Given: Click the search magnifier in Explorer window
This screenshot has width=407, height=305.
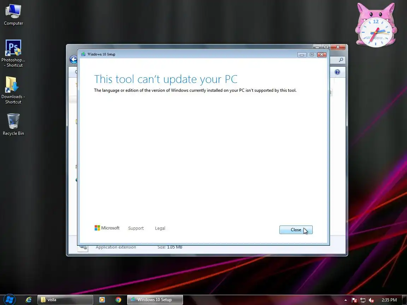Looking at the screenshot, I should (x=341, y=60).
